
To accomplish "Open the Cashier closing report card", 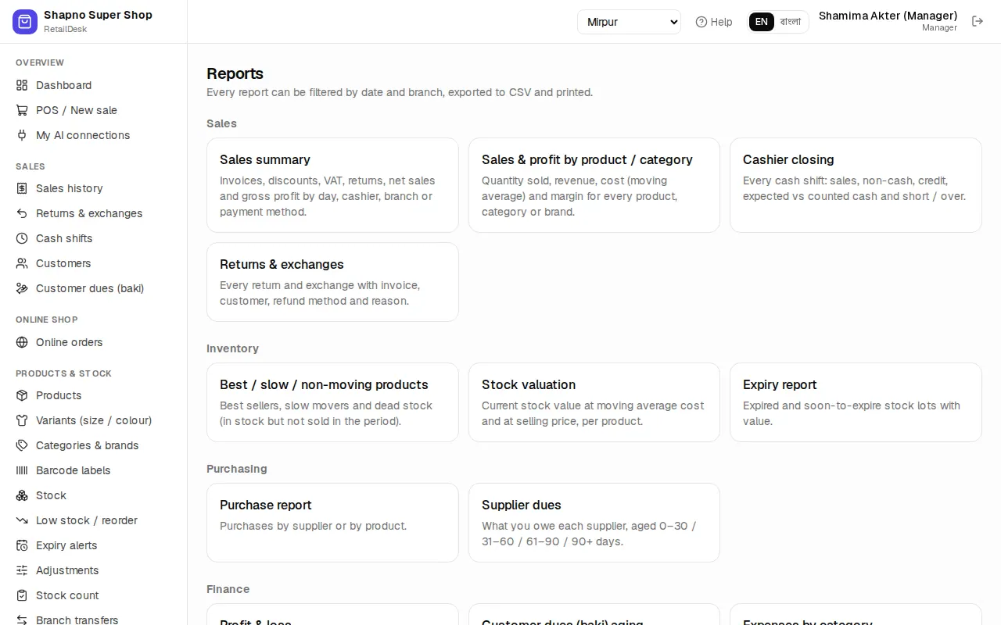I will click(x=856, y=185).
